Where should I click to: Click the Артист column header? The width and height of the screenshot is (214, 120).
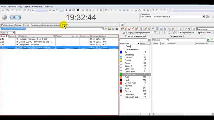coord(63,36)
